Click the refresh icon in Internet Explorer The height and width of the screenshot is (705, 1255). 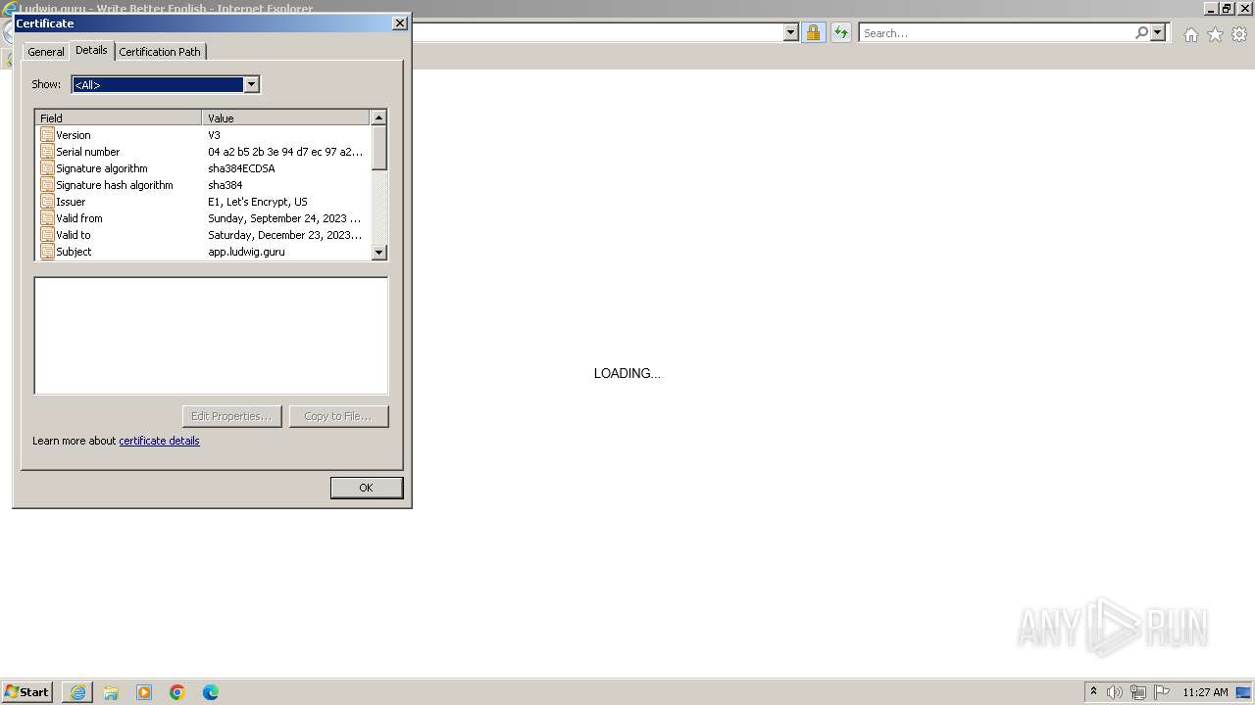pos(840,33)
